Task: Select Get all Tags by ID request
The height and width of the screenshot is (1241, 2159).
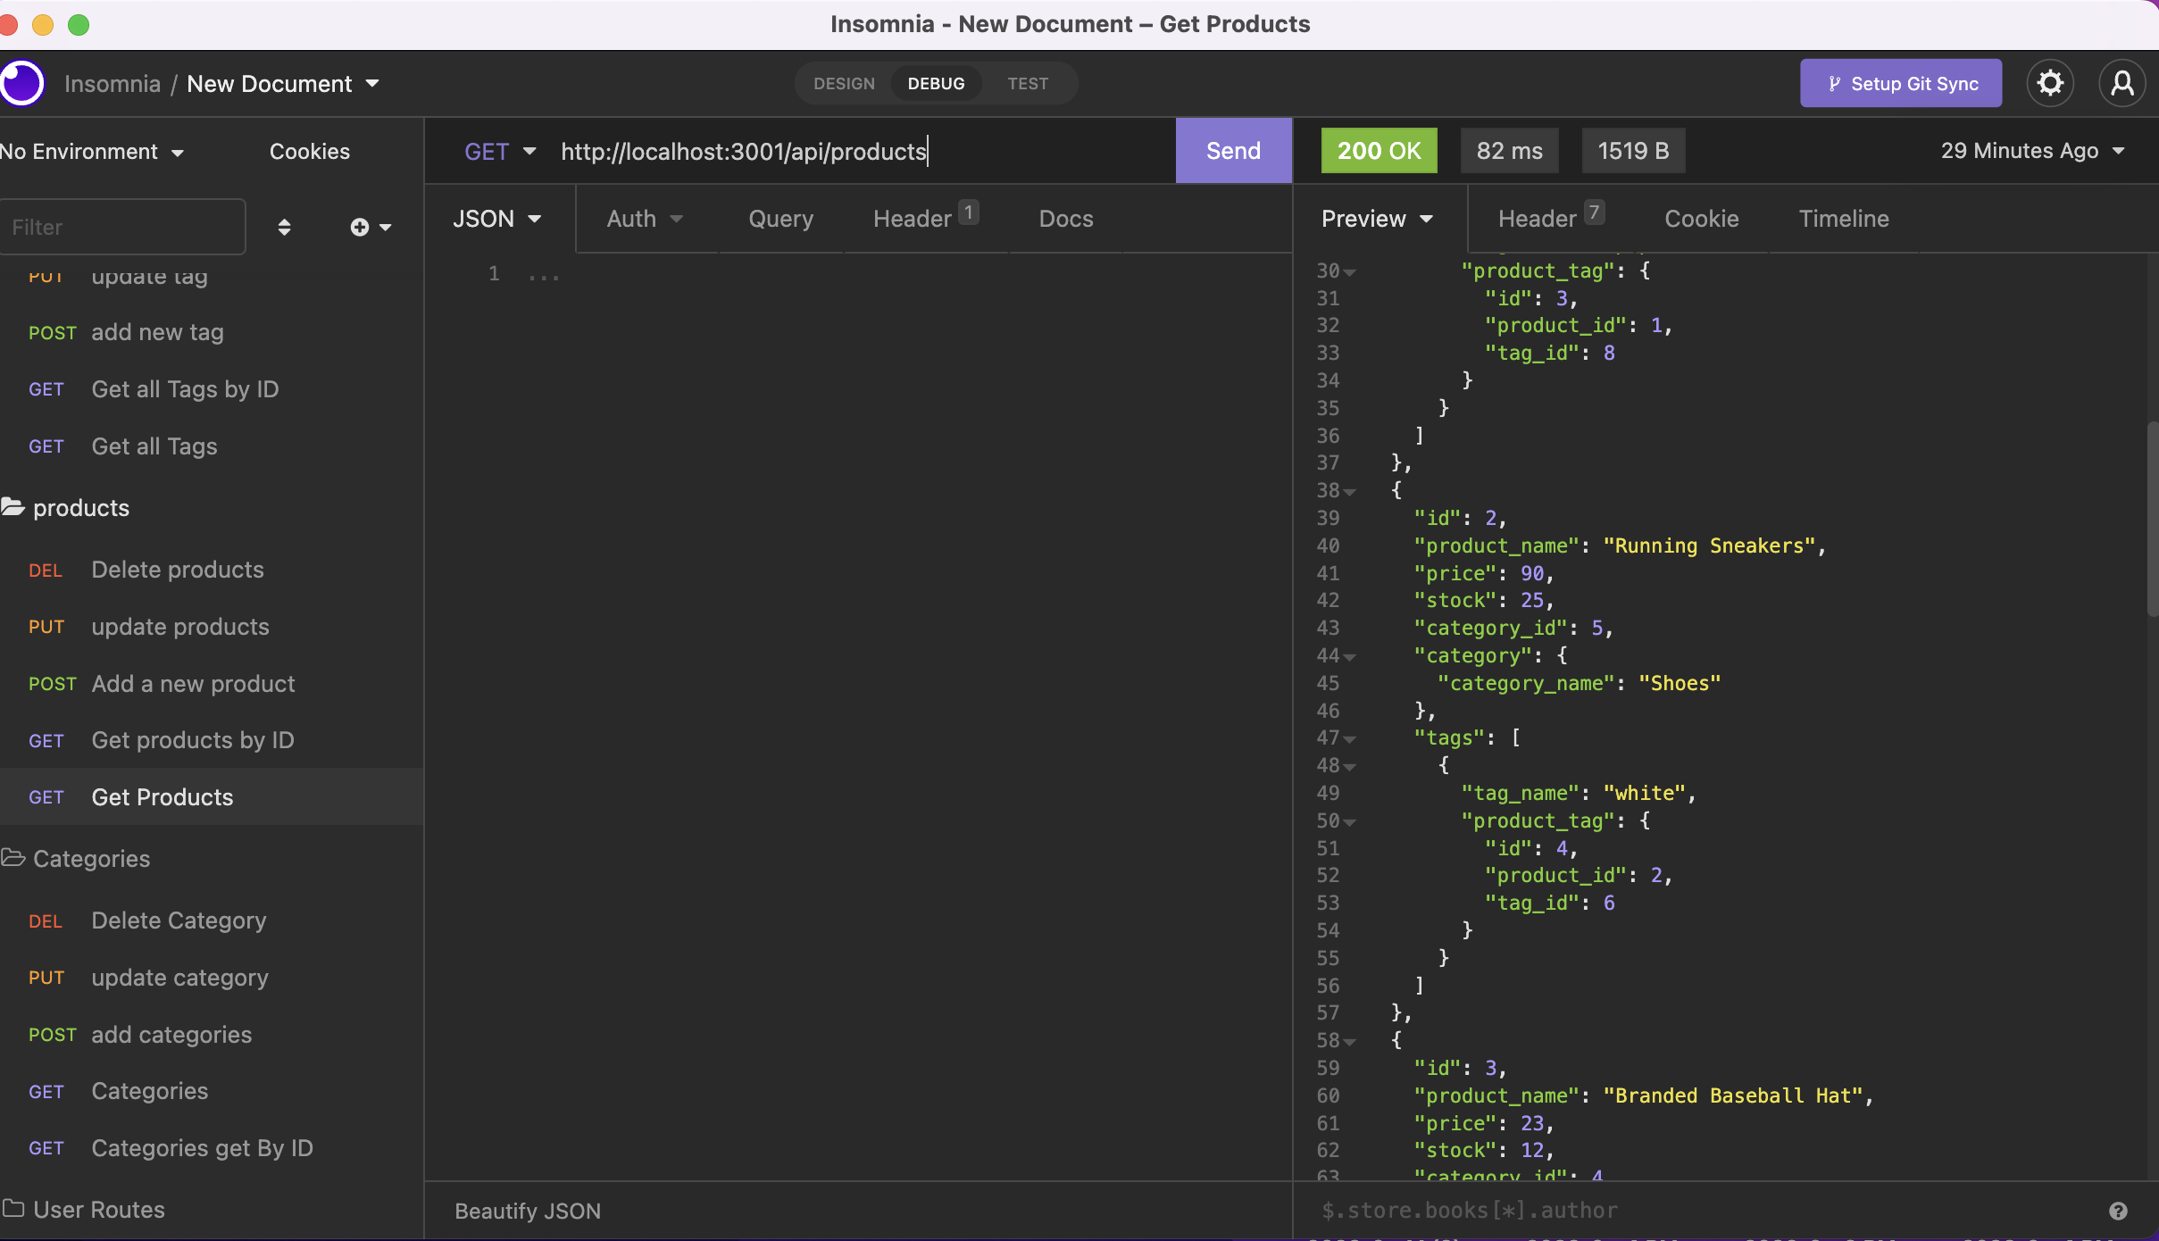Action: (212, 389)
